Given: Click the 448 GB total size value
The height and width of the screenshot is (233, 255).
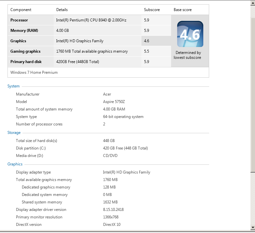Looking at the screenshot, I should pos(109,141).
